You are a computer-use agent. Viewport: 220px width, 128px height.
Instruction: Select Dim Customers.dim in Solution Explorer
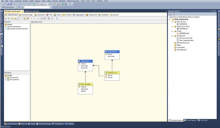click(x=186, y=40)
